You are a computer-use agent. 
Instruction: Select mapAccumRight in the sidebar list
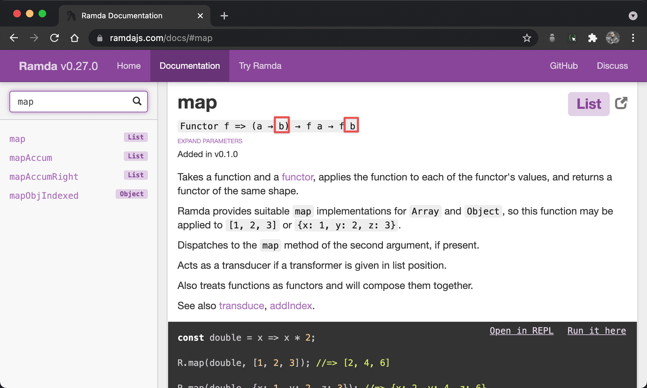coord(44,177)
